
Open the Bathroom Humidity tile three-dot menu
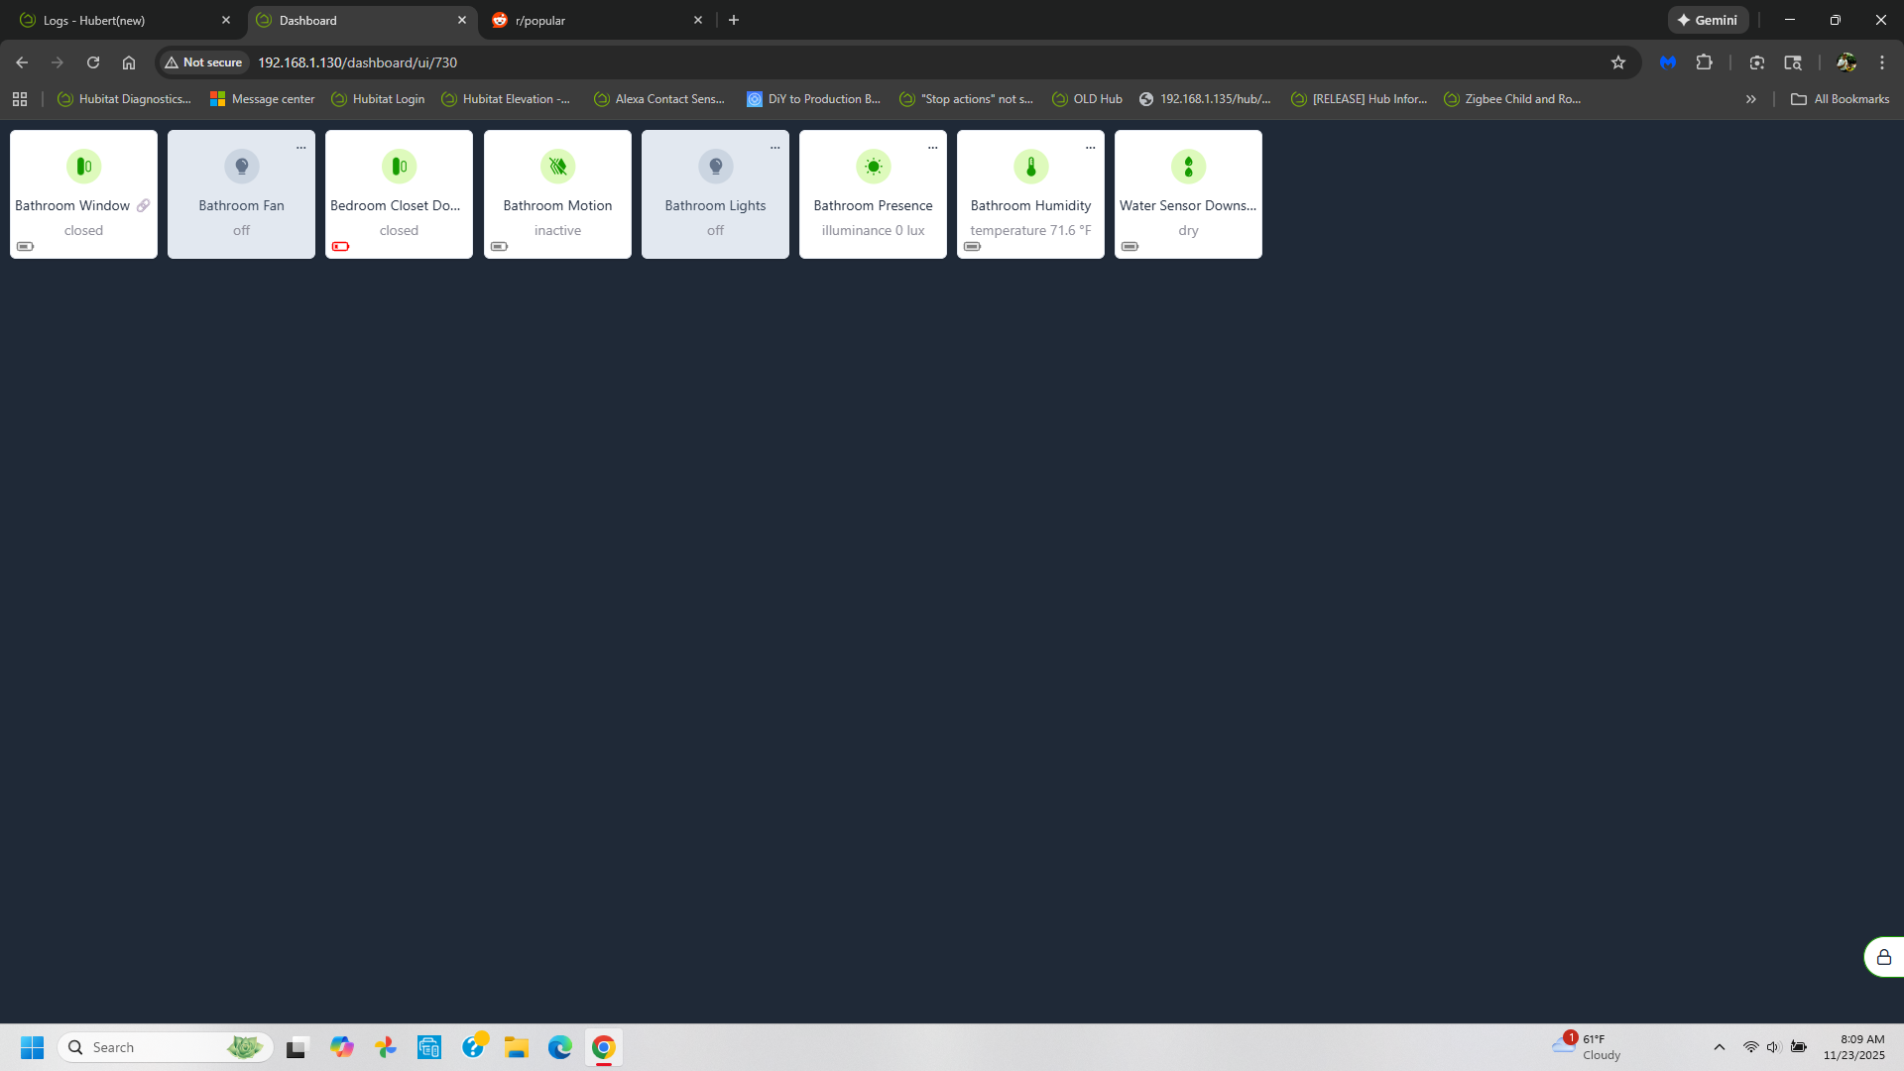[1091, 148]
